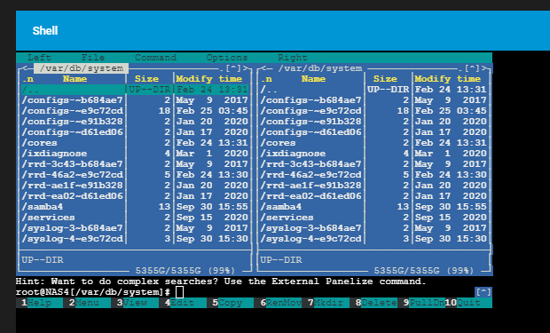Click the 10 Quit function key
The height and width of the screenshot is (333, 550).
(468, 303)
